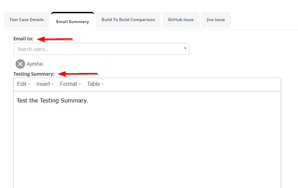Click the dropdown arrow in user search

tap(185, 49)
